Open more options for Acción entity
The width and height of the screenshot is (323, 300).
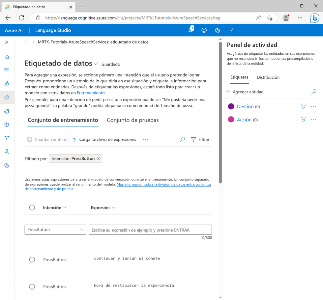[313, 119]
